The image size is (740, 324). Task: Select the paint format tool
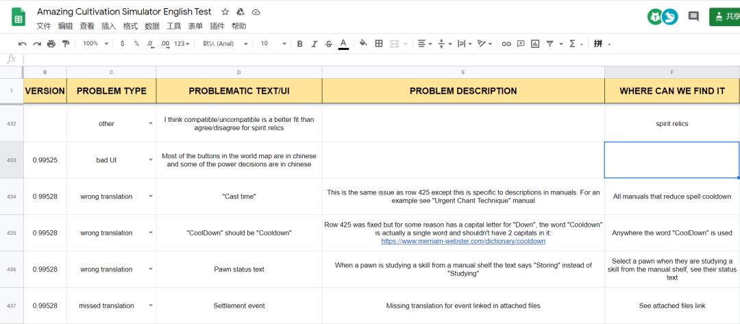pos(66,44)
